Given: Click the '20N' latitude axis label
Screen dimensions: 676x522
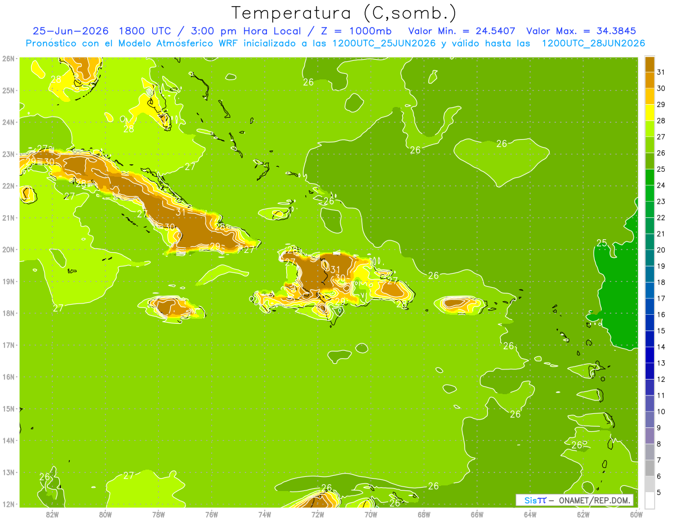Looking at the screenshot, I should coord(8,249).
